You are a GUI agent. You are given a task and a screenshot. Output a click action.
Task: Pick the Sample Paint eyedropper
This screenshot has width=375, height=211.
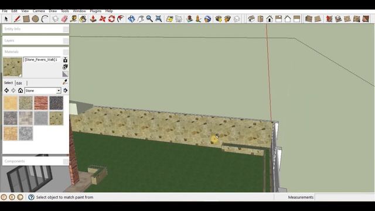(65, 82)
